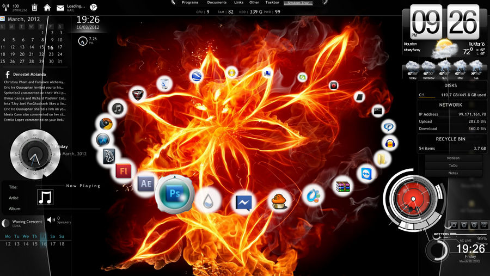Launch Audacity headphones icon

(390, 143)
